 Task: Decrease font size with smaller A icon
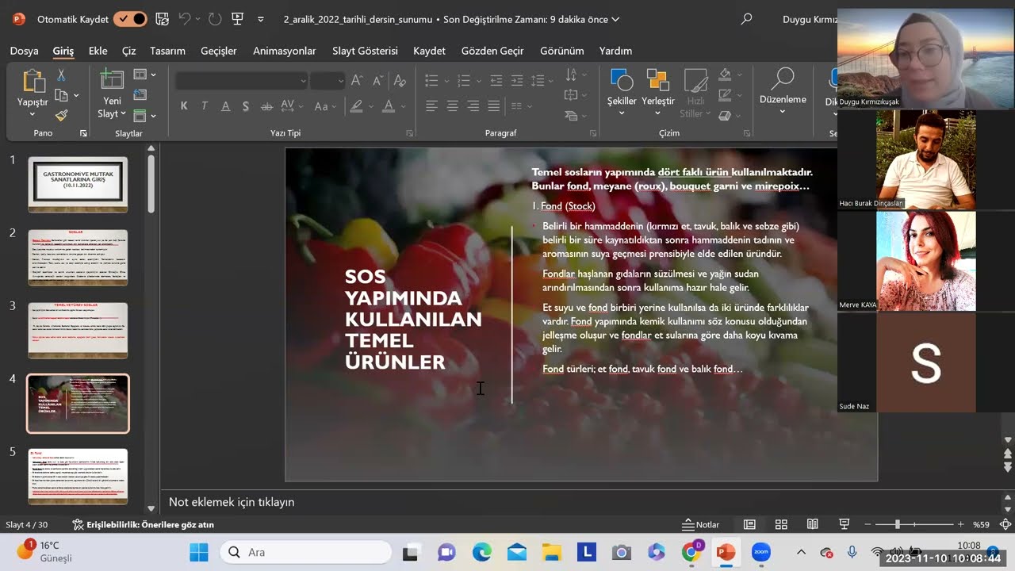377,80
